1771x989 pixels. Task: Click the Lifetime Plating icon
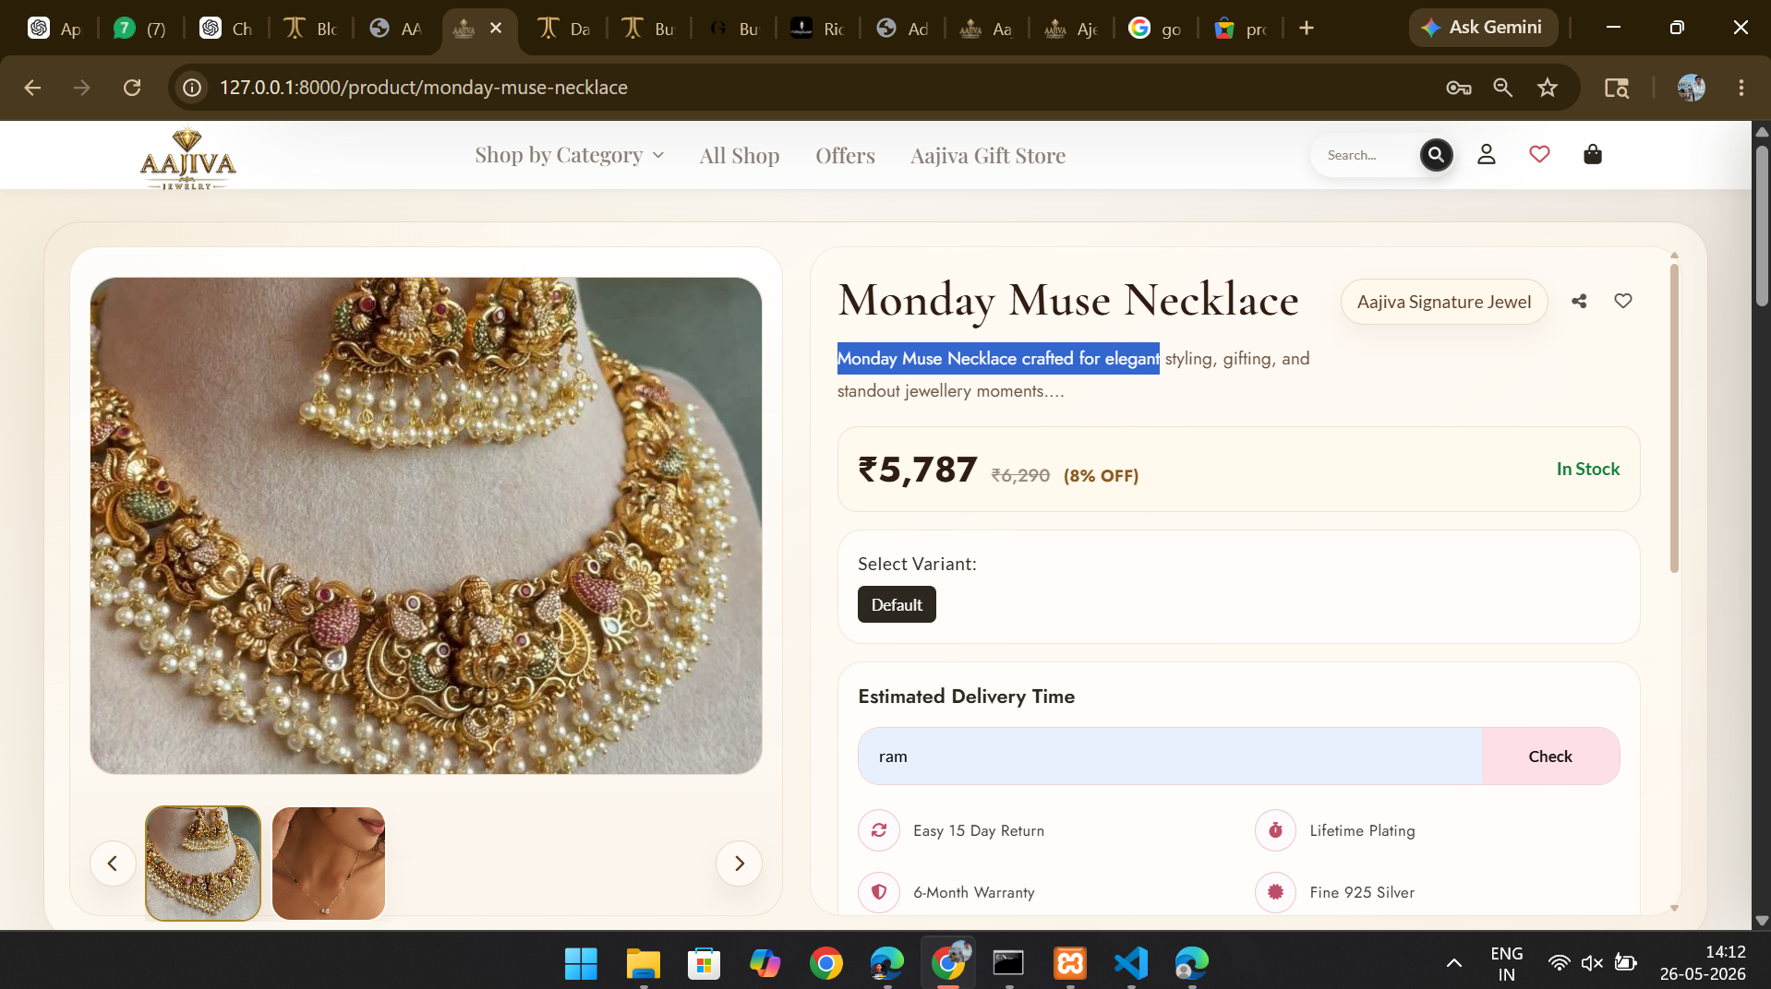point(1275,830)
